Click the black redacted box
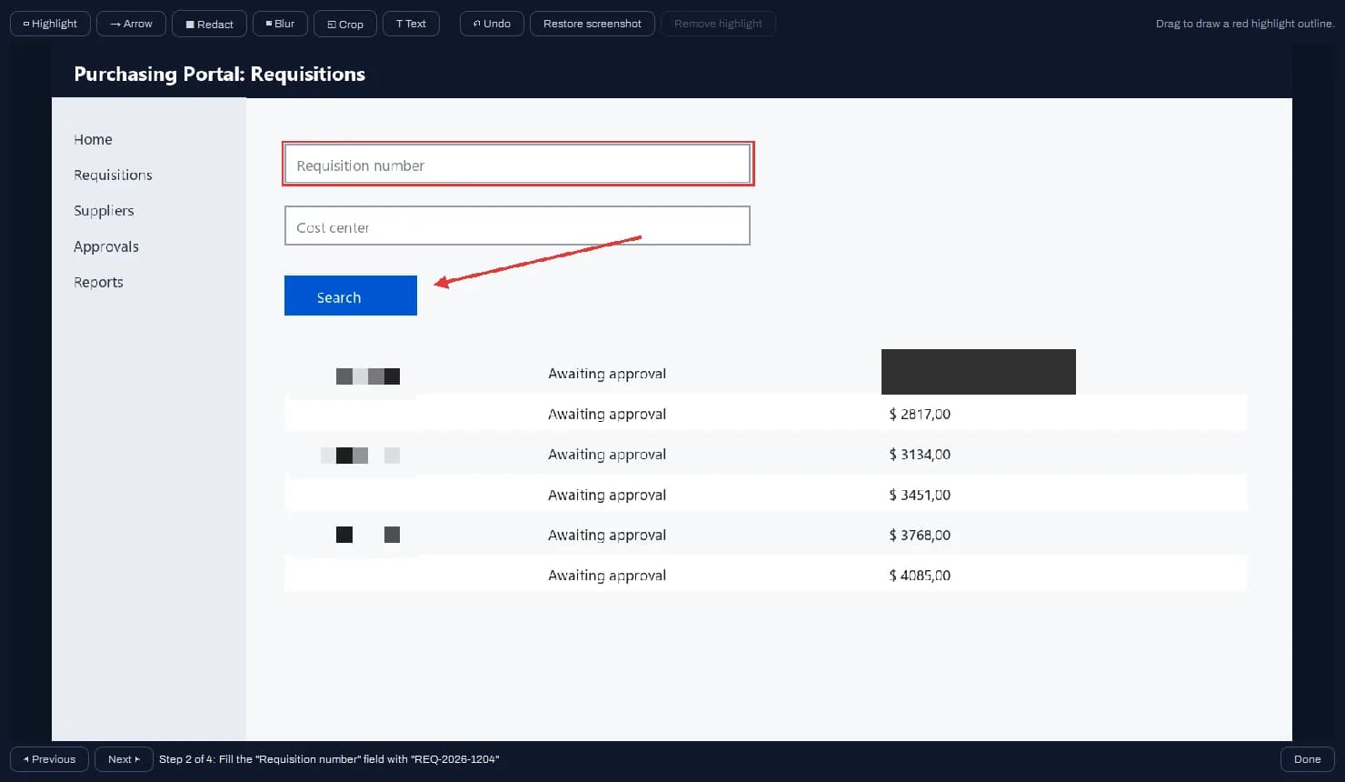The image size is (1345, 782). pos(979,372)
